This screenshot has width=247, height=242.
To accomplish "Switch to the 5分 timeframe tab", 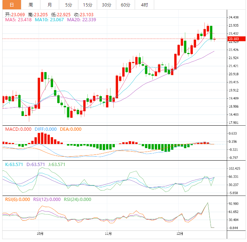I will click(x=68, y=5).
